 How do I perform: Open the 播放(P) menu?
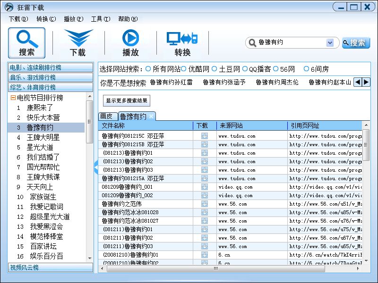74,19
